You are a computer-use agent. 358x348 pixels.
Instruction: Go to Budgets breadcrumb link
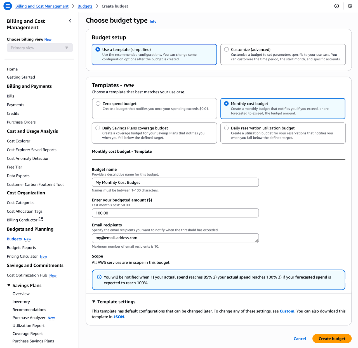coord(85,6)
